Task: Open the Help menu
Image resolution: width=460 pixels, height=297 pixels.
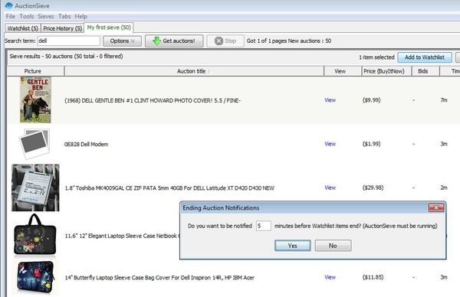Action: (80, 16)
